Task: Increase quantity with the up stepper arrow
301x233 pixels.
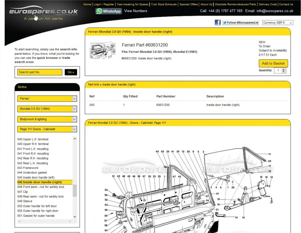Action: click(x=284, y=69)
